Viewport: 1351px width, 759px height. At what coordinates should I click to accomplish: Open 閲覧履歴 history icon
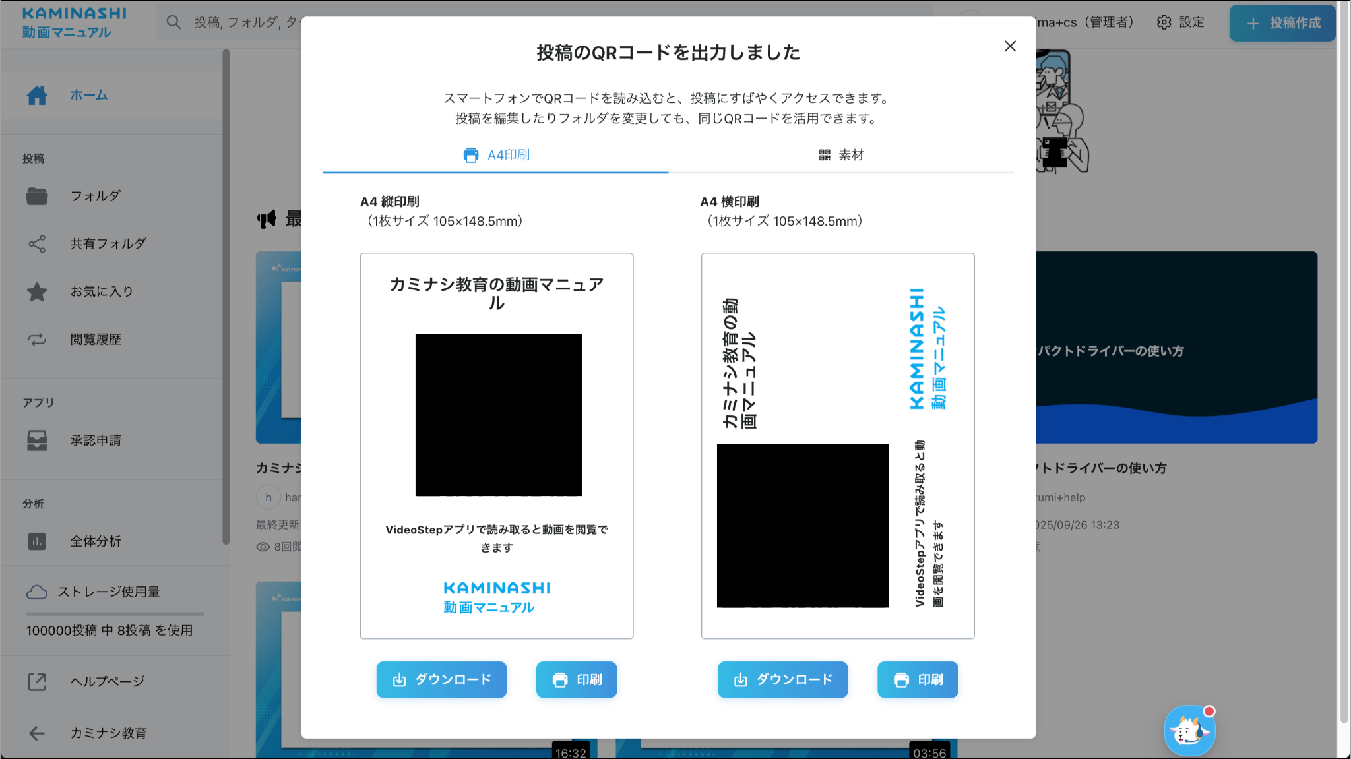pyautogui.click(x=37, y=340)
